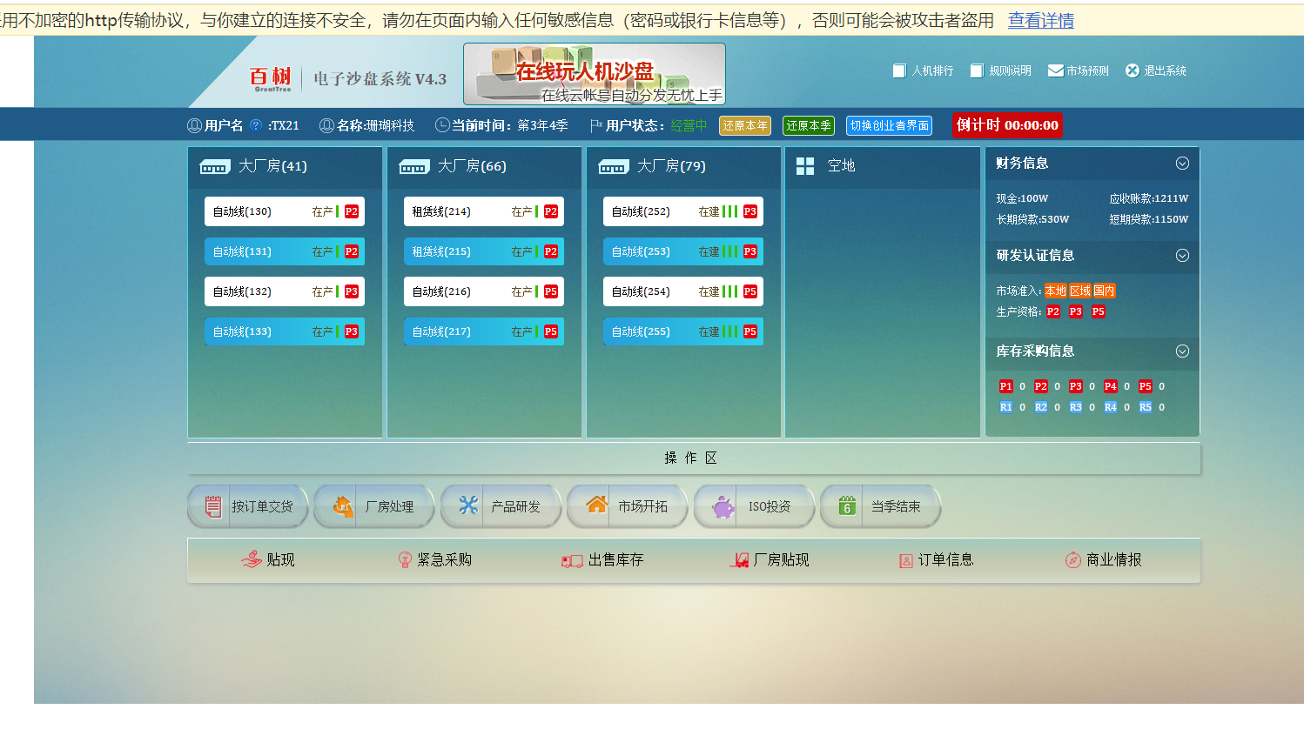Collapse the 研发认证信息 panel
Viewport: 1304px width, 736px height.
1182,256
